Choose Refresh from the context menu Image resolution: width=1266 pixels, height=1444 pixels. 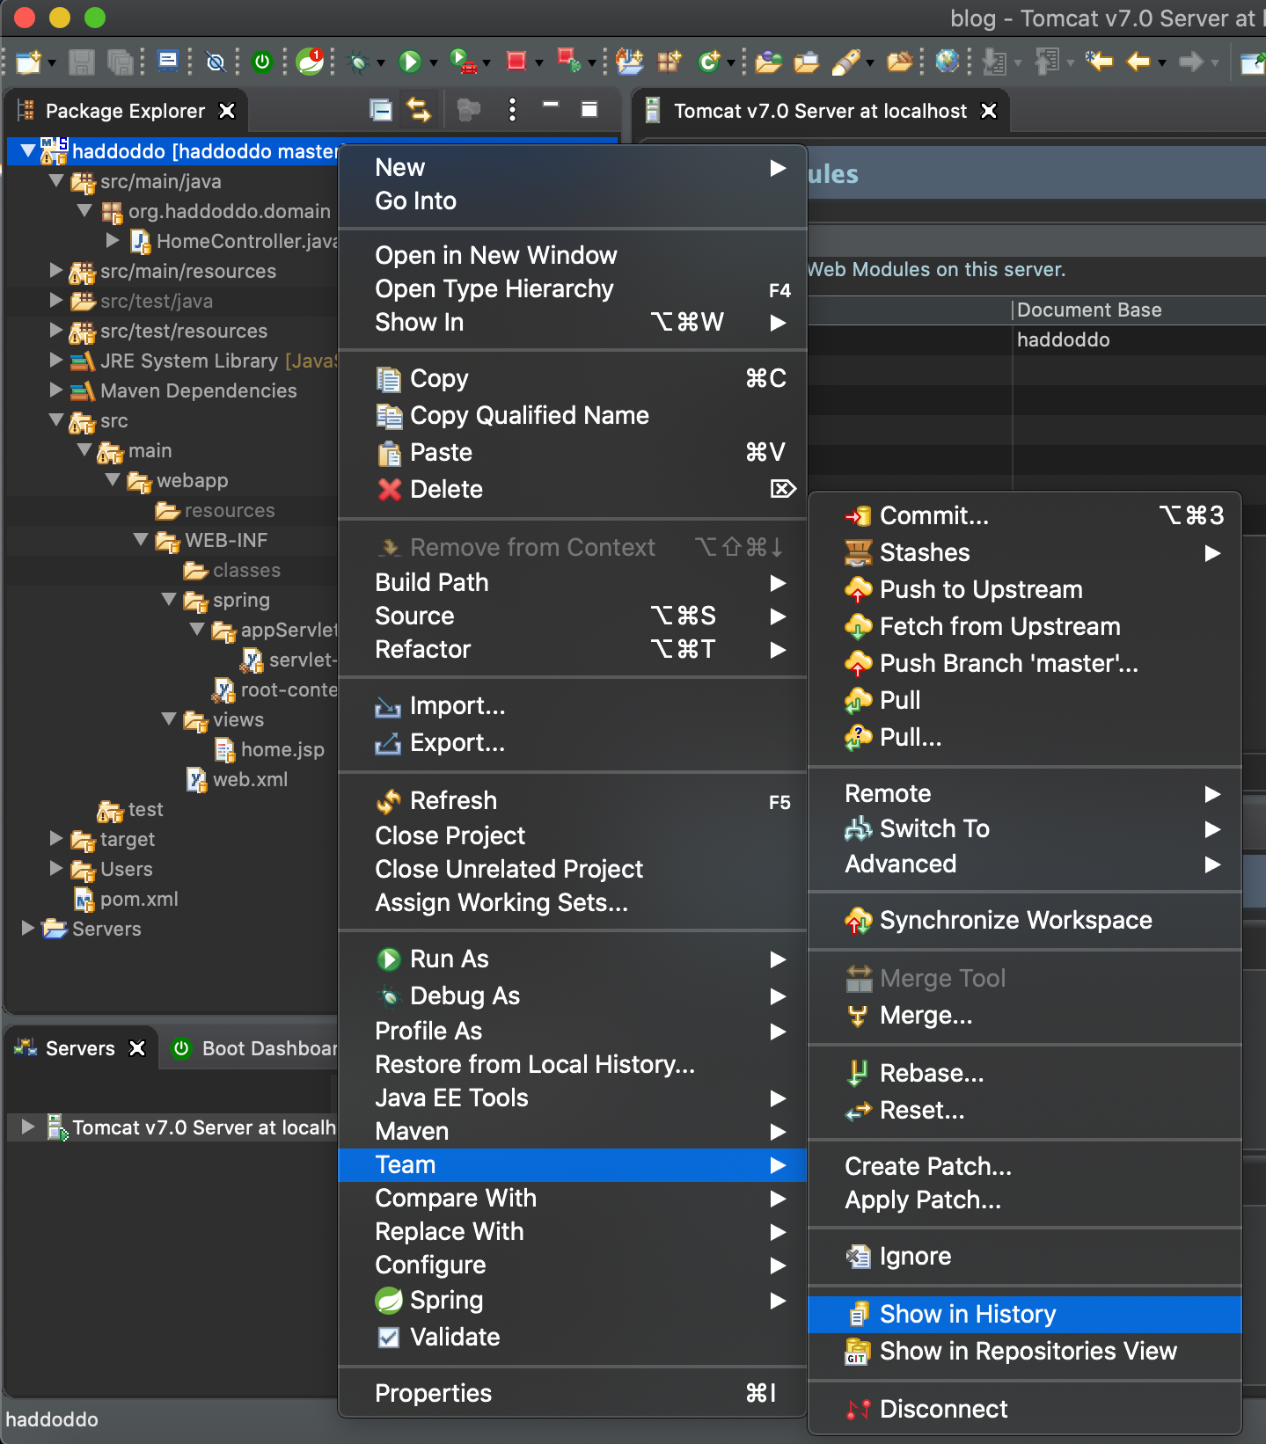(572, 800)
